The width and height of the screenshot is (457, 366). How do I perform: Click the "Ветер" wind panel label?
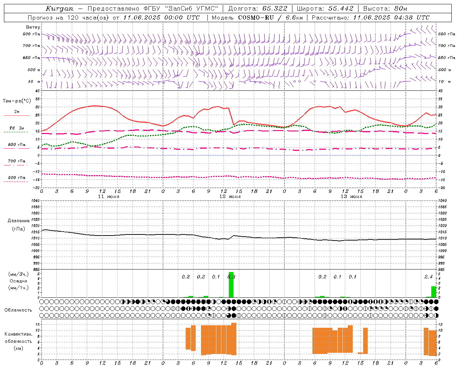pyautogui.click(x=33, y=27)
